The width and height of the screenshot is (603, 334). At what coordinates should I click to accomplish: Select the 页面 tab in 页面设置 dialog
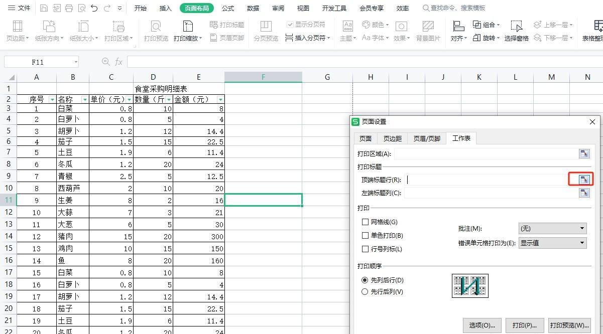tap(366, 138)
